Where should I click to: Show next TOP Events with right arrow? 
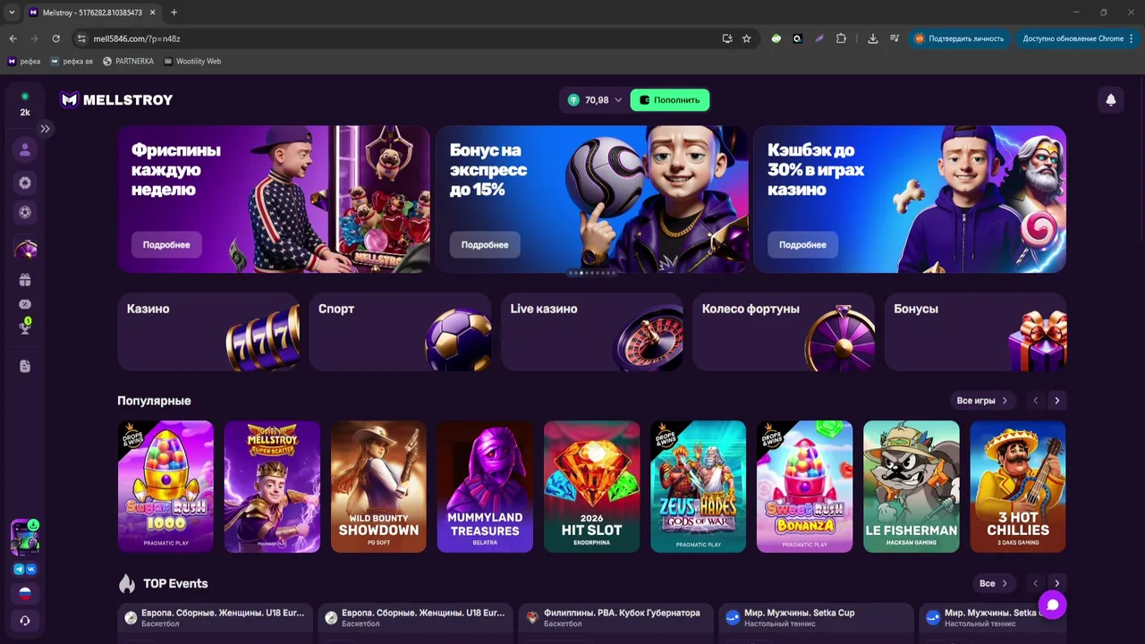pyautogui.click(x=1056, y=583)
